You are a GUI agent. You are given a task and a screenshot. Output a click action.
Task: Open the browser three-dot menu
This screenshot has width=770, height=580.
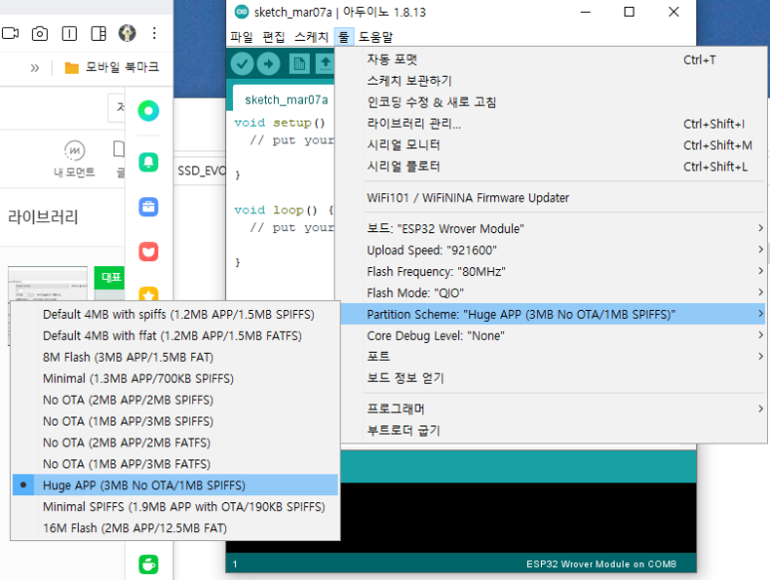pyautogui.click(x=154, y=33)
